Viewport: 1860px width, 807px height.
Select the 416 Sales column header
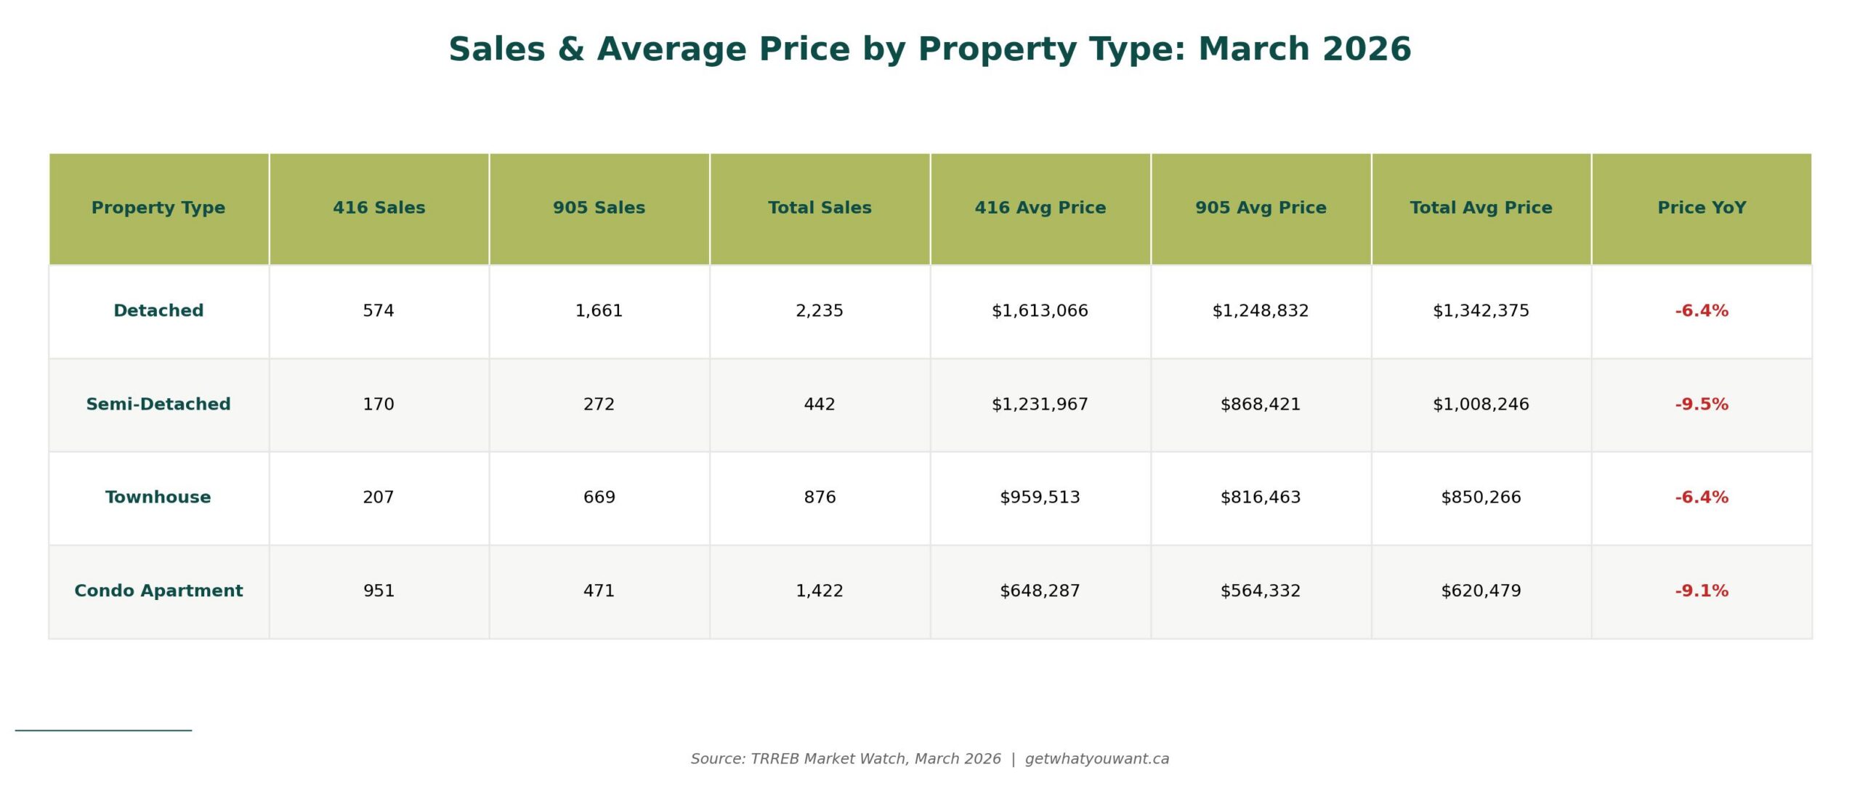(379, 208)
